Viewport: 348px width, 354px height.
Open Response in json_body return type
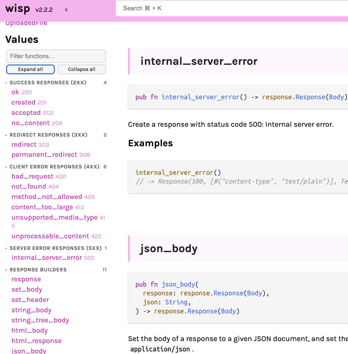[202, 311]
